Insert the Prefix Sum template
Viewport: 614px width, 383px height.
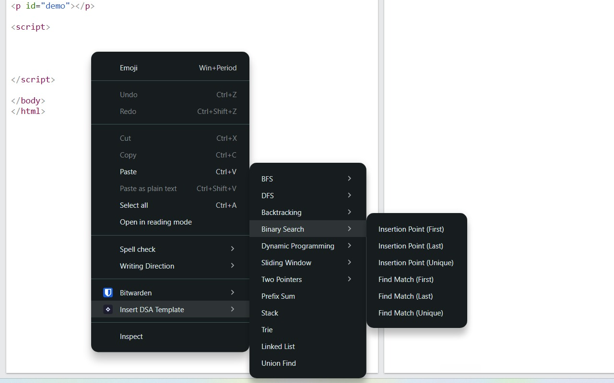pyautogui.click(x=308, y=296)
